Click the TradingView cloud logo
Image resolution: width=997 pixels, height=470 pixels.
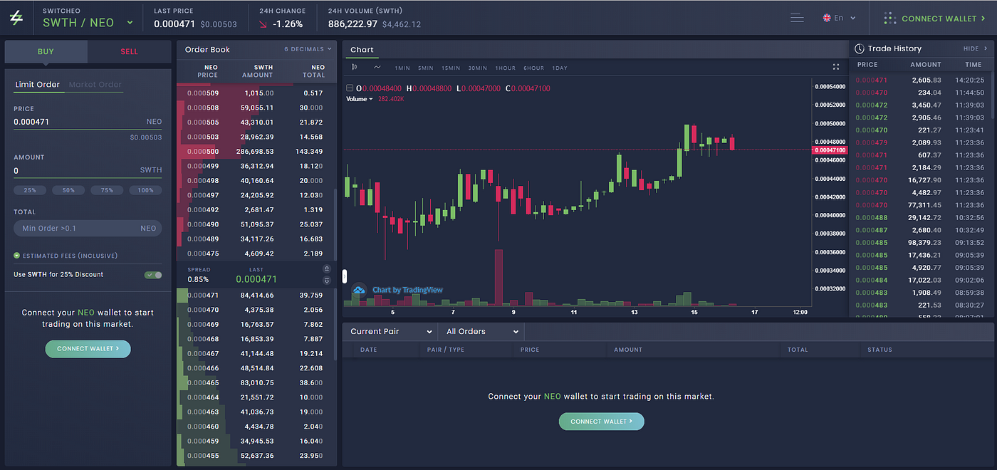point(358,290)
